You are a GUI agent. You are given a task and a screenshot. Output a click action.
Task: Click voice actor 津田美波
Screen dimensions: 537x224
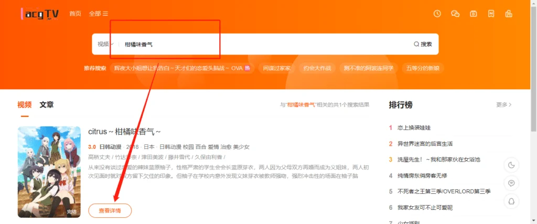(x=153, y=157)
